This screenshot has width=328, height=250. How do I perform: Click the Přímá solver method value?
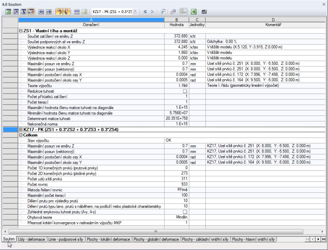coord(182,190)
